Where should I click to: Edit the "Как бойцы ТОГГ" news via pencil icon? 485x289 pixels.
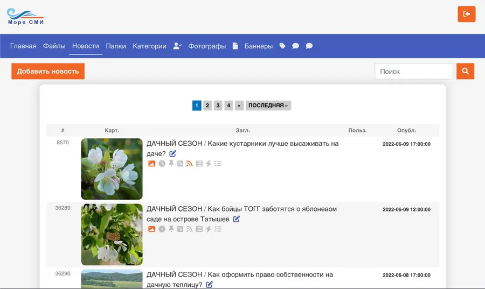point(237,219)
